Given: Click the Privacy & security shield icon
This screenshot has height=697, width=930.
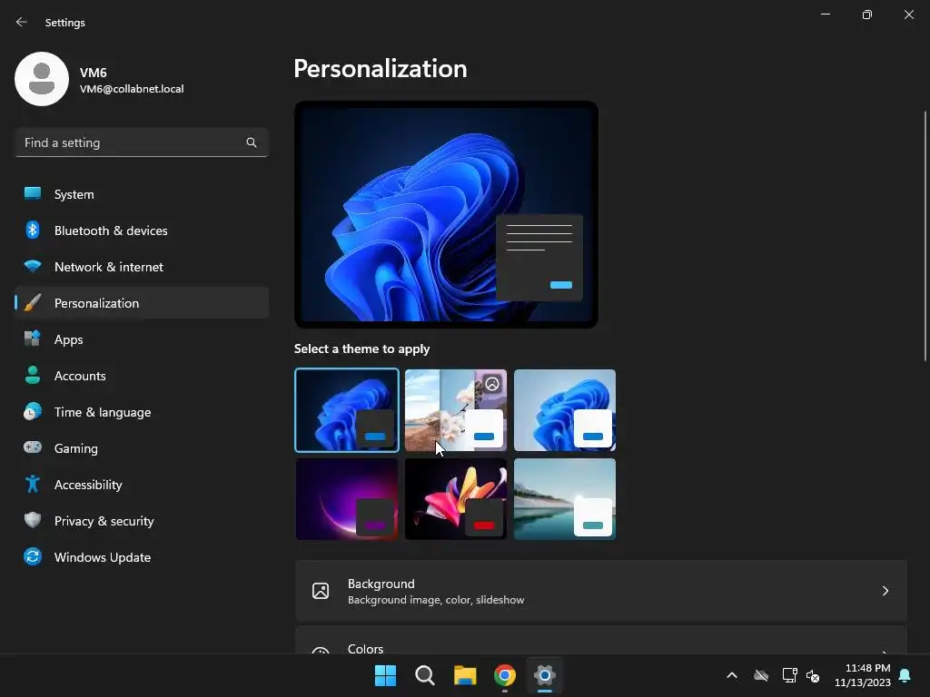Looking at the screenshot, I should coord(33,520).
